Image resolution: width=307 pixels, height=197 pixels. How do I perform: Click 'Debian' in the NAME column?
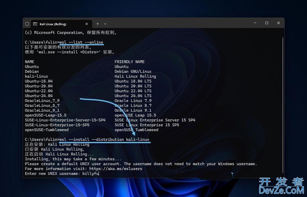(x=32, y=71)
